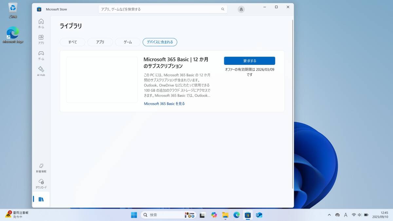Open the Home section in the sidebar
This screenshot has width=393, height=221.
click(41, 23)
